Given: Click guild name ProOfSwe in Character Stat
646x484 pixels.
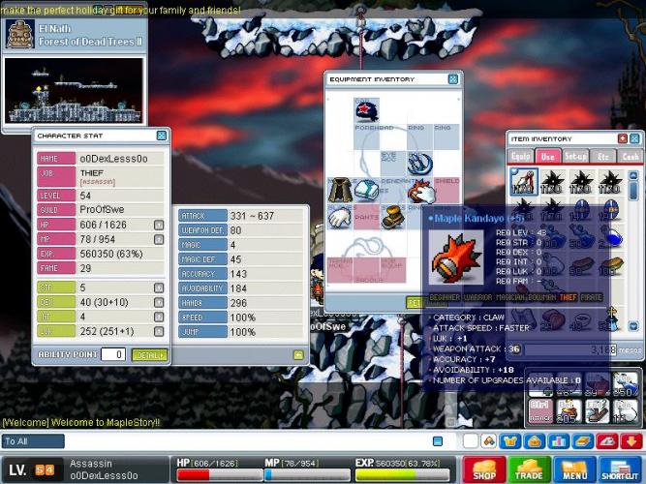Looking at the screenshot, I should (x=102, y=210).
